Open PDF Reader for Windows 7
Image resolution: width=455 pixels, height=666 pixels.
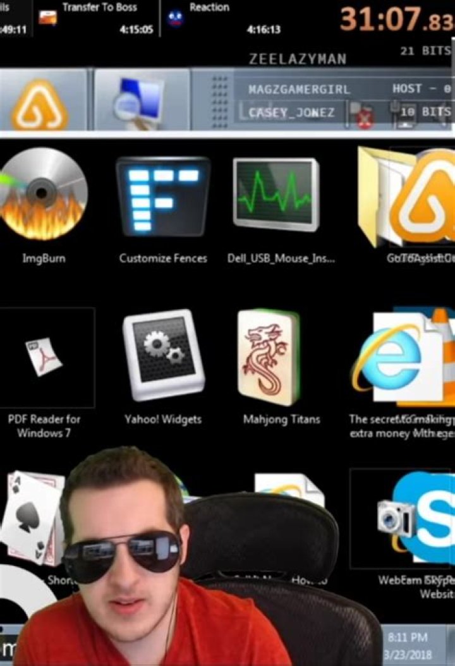[44, 358]
